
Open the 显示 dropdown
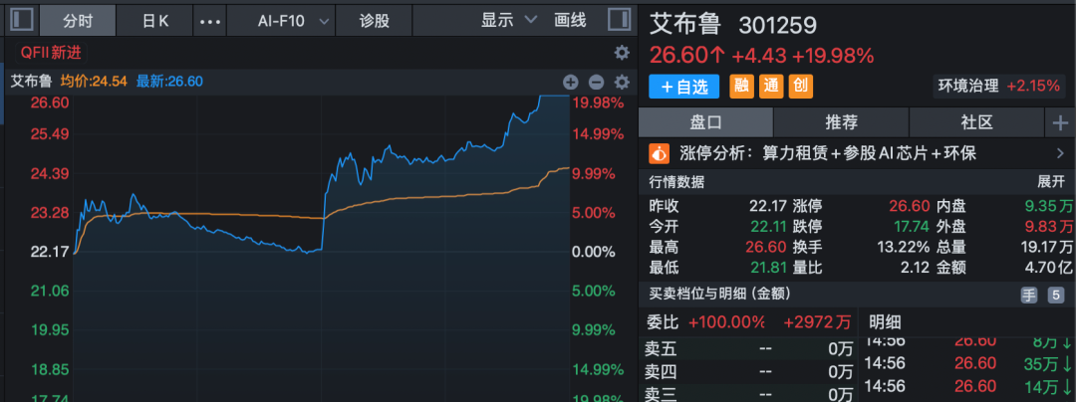tap(508, 21)
